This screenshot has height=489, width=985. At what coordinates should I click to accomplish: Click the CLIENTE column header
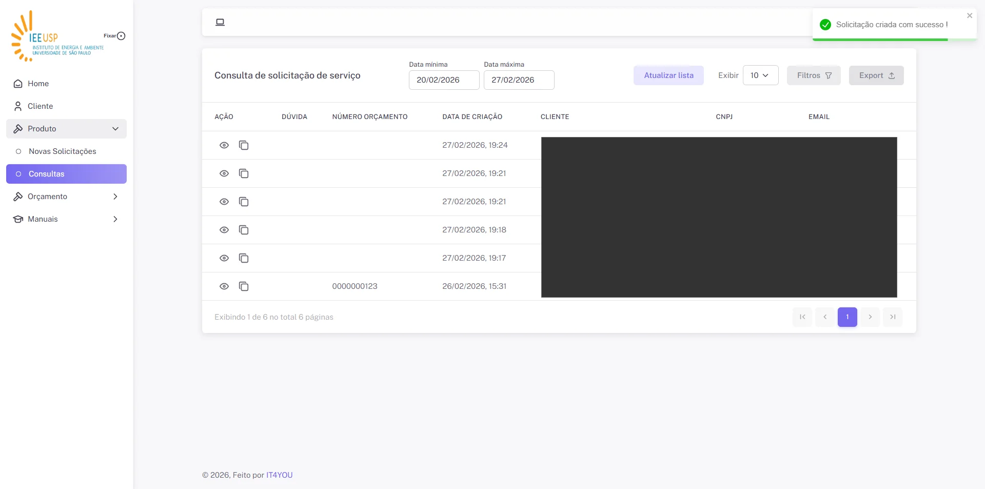coord(555,117)
